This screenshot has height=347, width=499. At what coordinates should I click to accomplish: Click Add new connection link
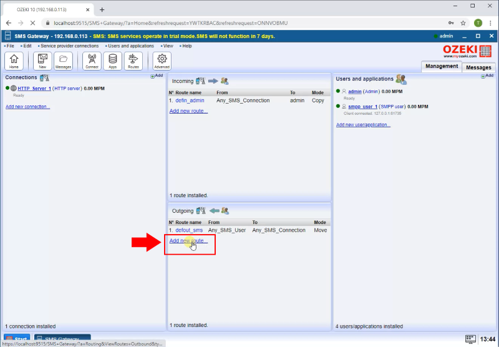tap(27, 107)
